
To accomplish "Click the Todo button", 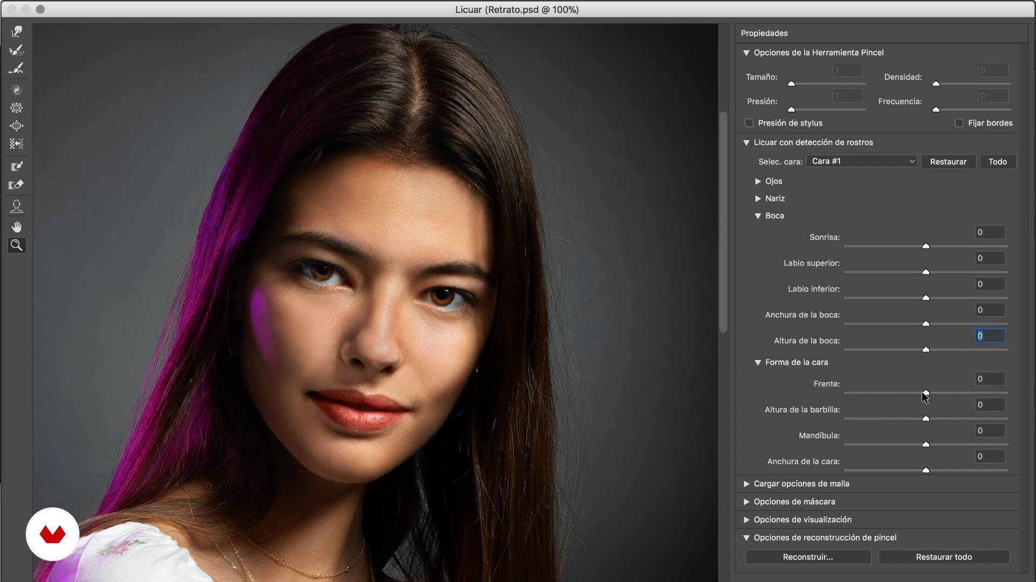I will (x=997, y=162).
